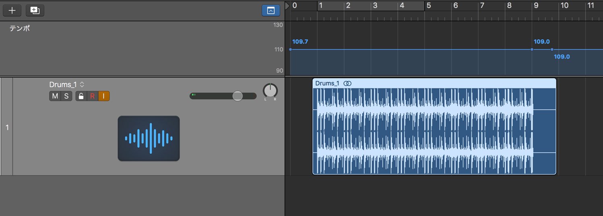Enable record on Drums_1 track
Image resolution: width=603 pixels, height=216 pixels.
[92, 96]
